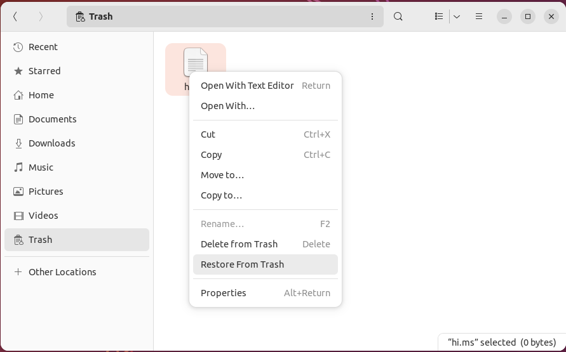The height and width of the screenshot is (352, 566).
Task: Click Delete from Trash entry
Action: pyautogui.click(x=266, y=244)
